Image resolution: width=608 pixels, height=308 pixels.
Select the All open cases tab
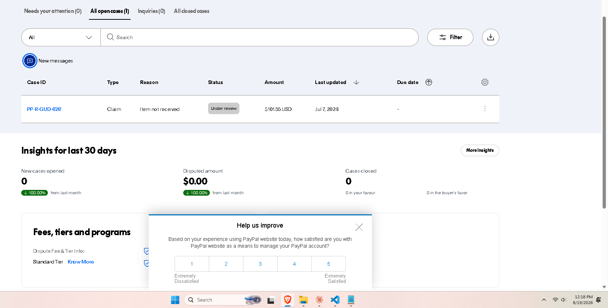click(110, 11)
